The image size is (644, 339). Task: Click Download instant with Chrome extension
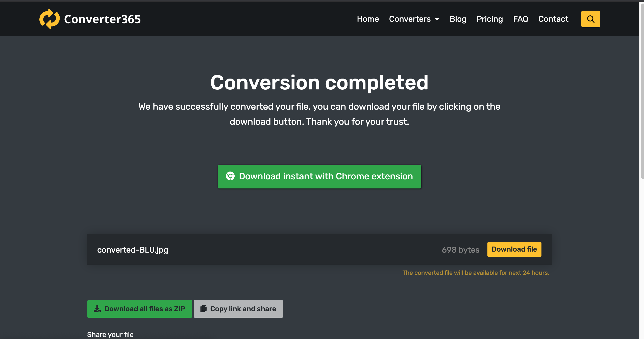(319, 176)
